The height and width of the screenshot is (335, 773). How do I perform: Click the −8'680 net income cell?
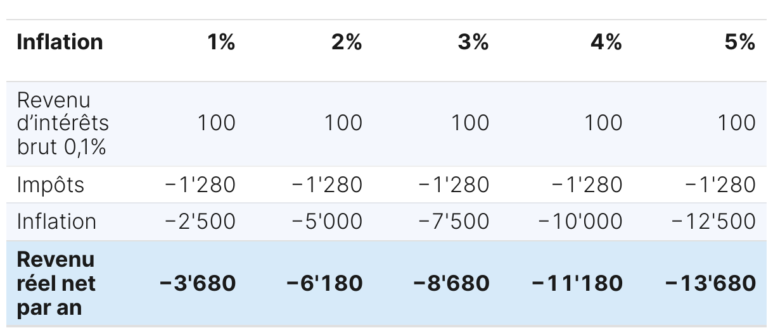(451, 283)
